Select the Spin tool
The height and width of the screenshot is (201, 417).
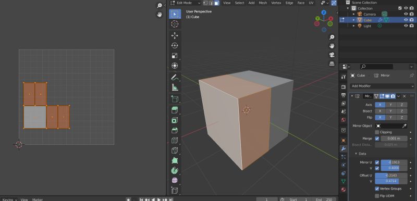(x=175, y=171)
